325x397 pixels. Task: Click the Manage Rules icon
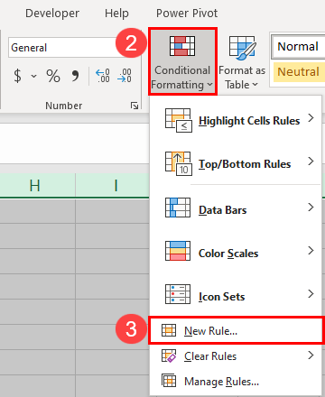click(169, 381)
